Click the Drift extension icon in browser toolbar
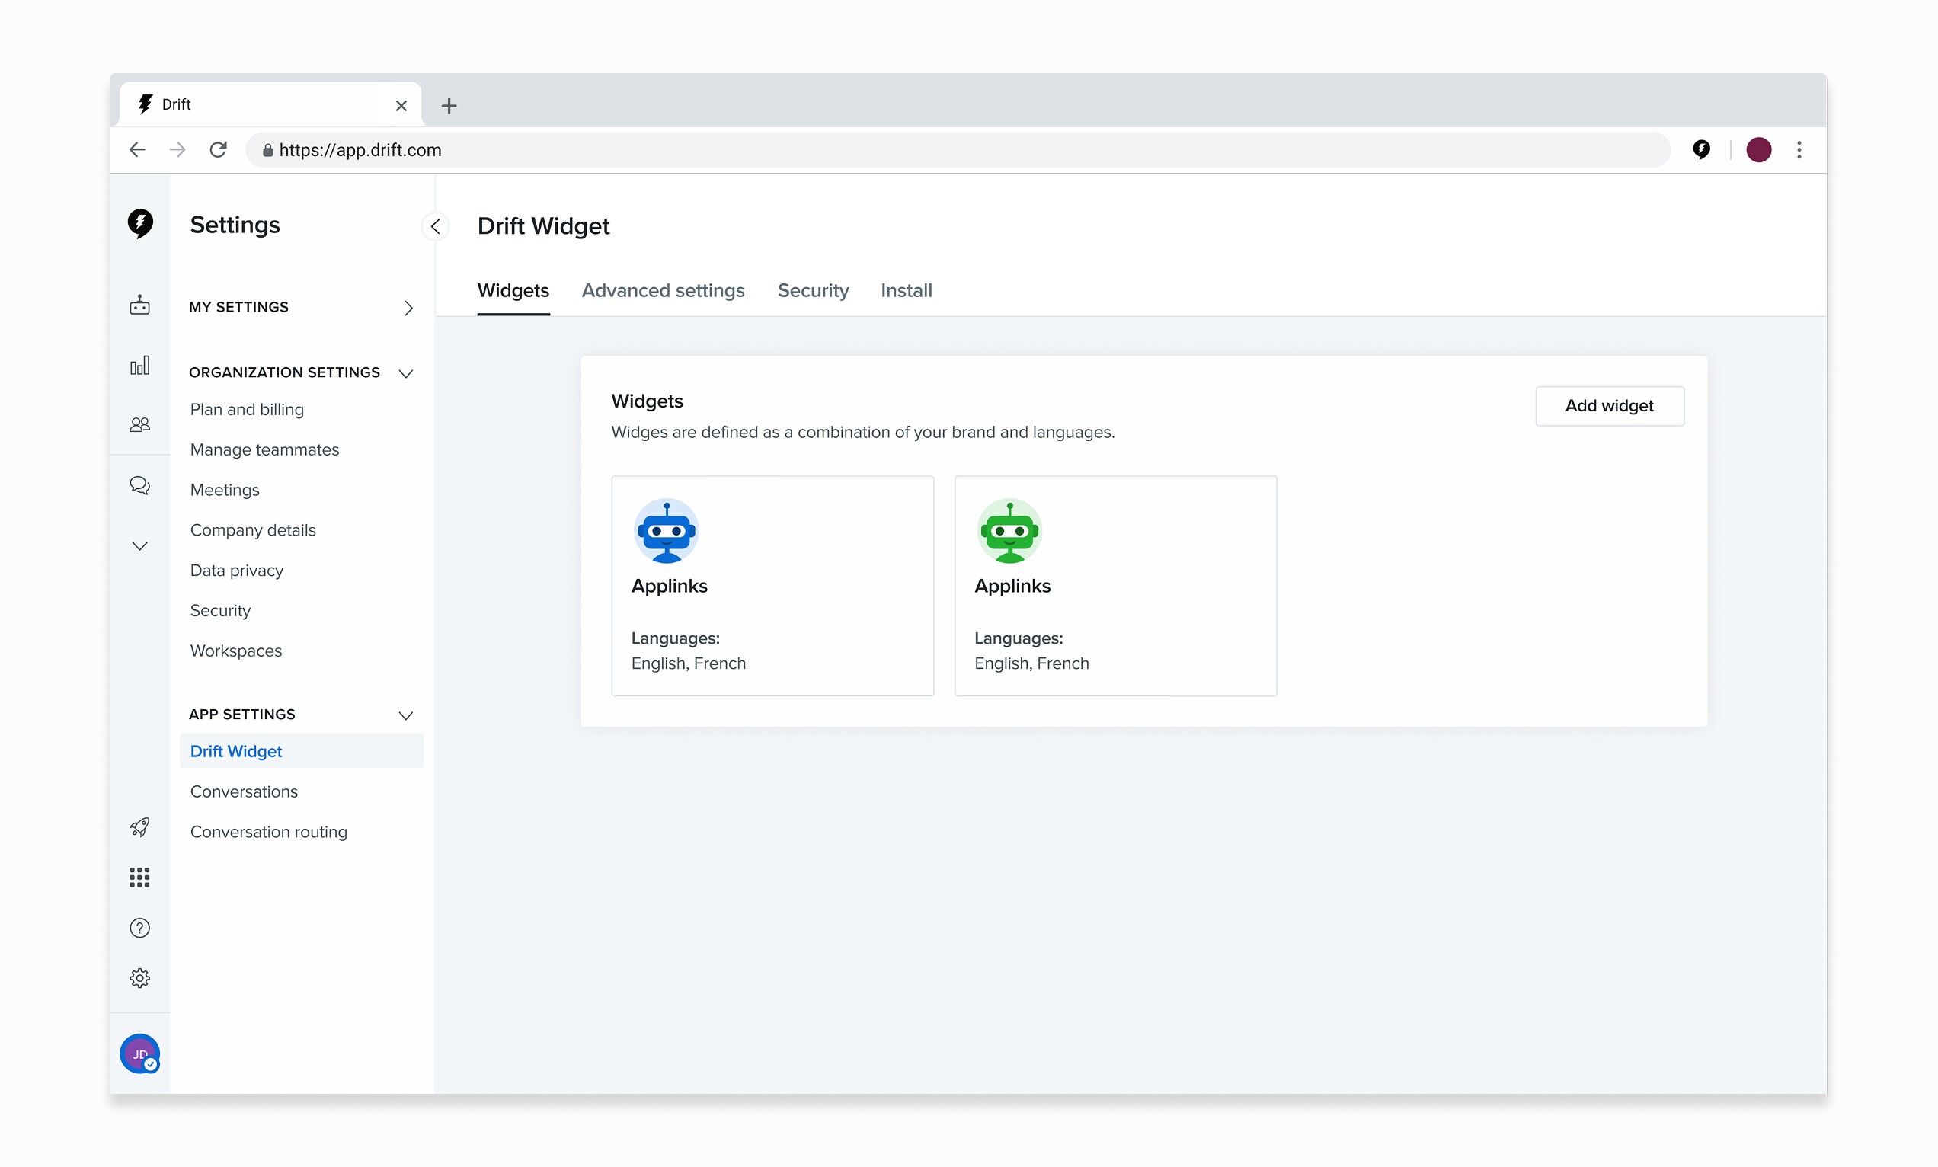 point(1700,149)
